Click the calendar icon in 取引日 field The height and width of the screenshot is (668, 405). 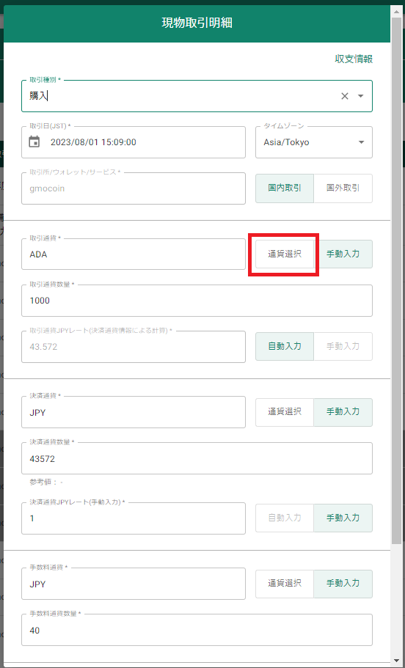(x=34, y=142)
